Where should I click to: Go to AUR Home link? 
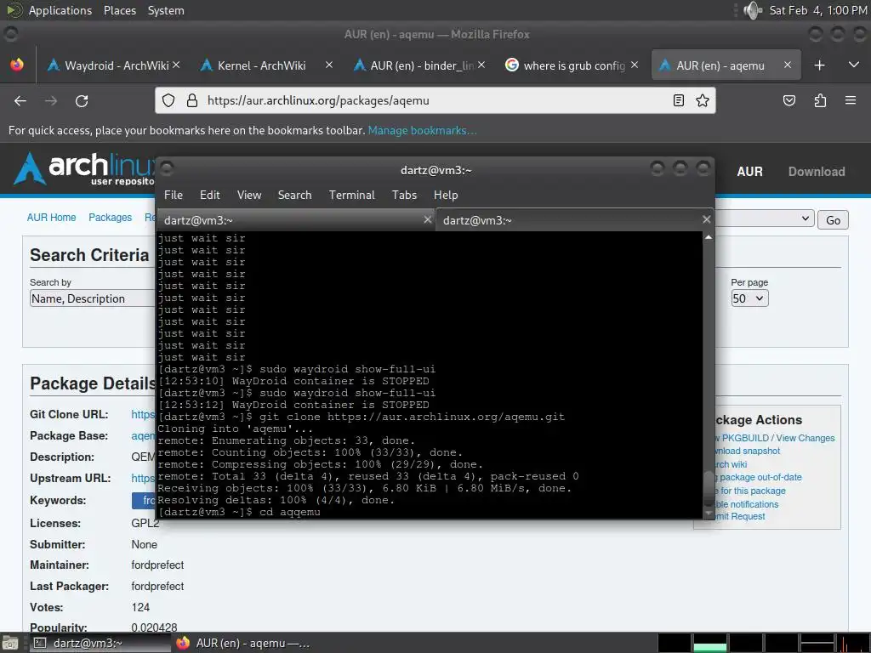[x=51, y=217]
